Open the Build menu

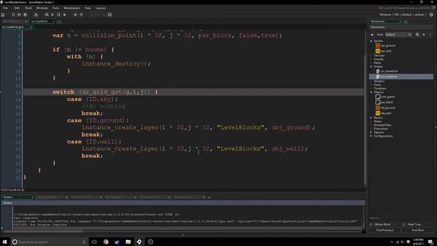29,8
